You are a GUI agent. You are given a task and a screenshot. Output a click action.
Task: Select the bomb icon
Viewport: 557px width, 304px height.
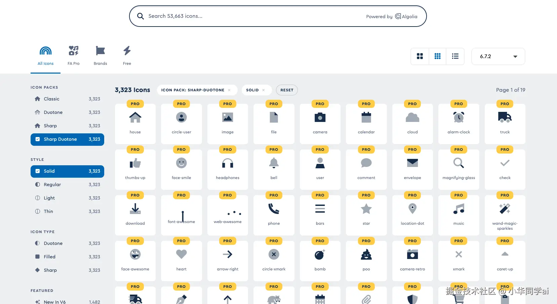pyautogui.click(x=320, y=260)
